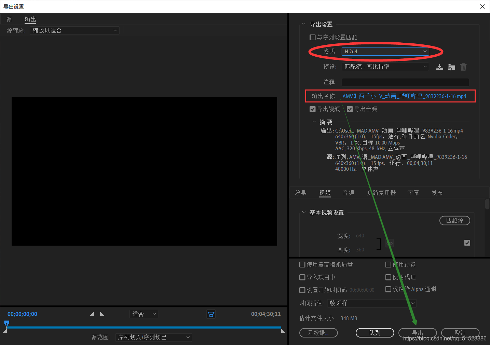This screenshot has width=490, height=345.
Task: Click the set in point triangle icon
Action: click(92, 314)
